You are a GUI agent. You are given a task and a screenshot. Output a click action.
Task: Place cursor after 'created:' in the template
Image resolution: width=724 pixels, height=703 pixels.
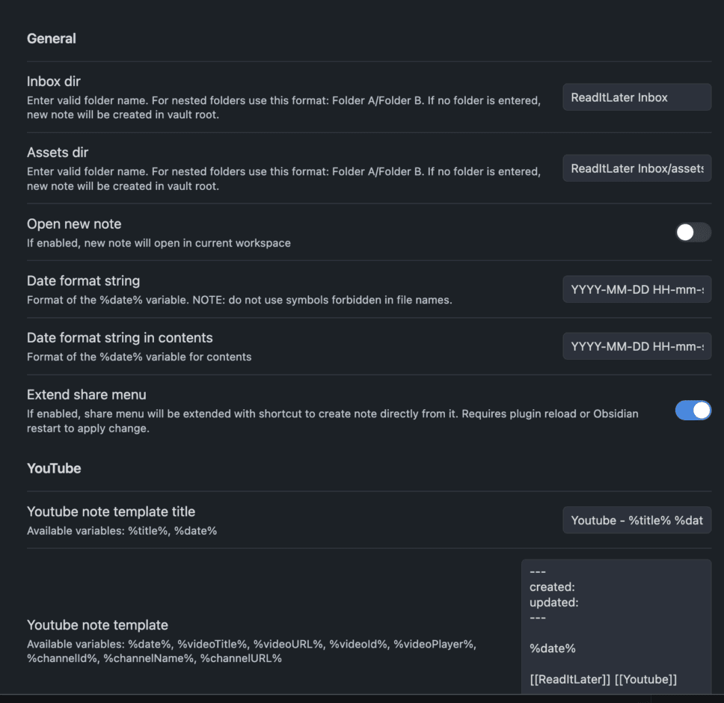coord(576,586)
